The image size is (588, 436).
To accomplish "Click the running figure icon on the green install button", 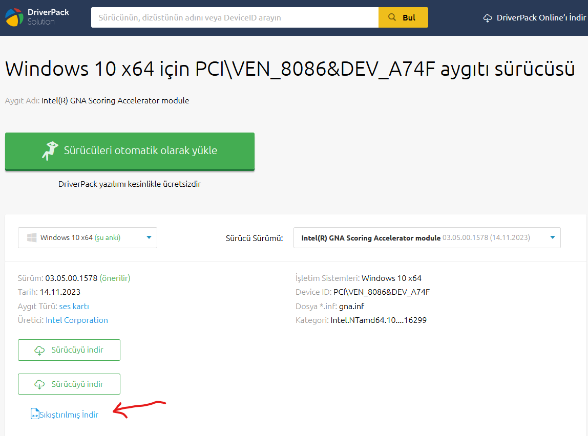I will click(x=50, y=150).
